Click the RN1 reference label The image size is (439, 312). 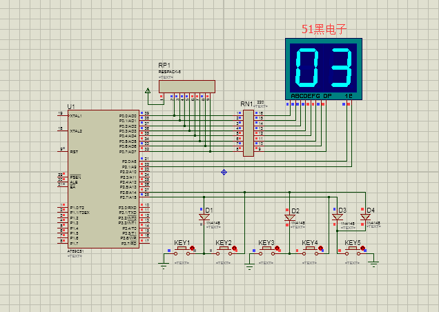click(x=246, y=104)
